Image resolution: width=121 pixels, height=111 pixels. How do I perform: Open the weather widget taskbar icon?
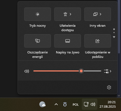click(42, 104)
